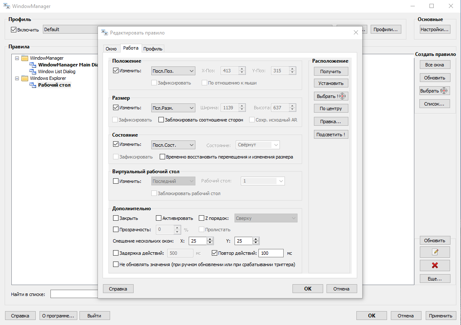Click the WindowManager folder icon in tree
This screenshot has width=461, height=325.
tap(25, 58)
